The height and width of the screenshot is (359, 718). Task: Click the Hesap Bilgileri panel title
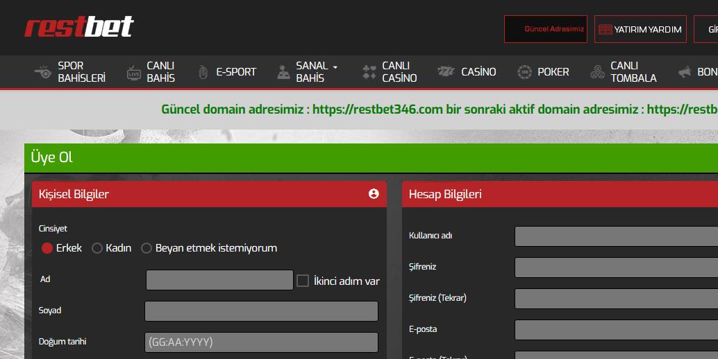445,194
